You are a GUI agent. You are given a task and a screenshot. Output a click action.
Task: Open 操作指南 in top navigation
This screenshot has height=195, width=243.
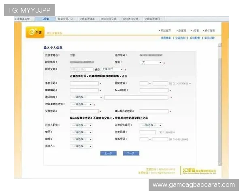tap(209, 30)
